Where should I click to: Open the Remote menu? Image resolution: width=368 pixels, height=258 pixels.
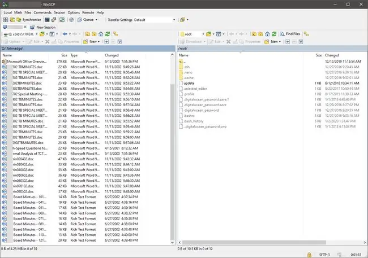[x=88, y=12]
